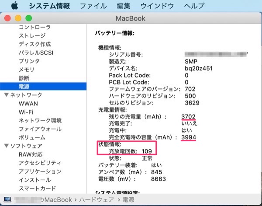Select RAW対応 in sidebar
Screen dimensions: 262x206
point(31,154)
